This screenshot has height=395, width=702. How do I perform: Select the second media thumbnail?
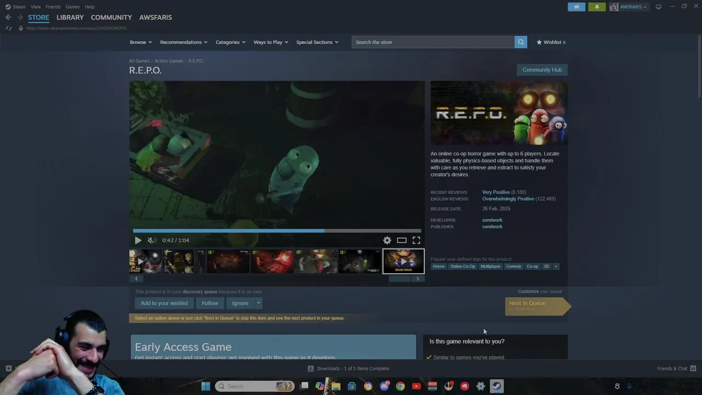coord(184,262)
